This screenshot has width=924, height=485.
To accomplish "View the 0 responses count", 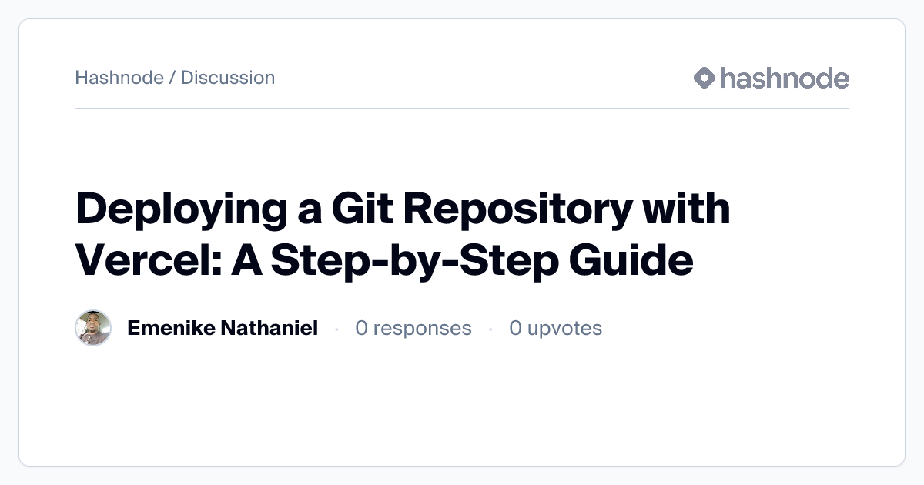I will coord(413,329).
